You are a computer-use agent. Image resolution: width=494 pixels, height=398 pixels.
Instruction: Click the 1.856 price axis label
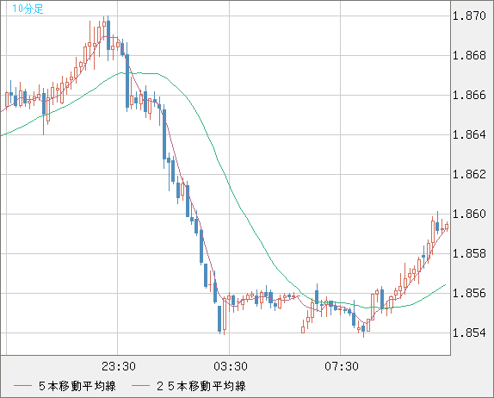pos(469,293)
